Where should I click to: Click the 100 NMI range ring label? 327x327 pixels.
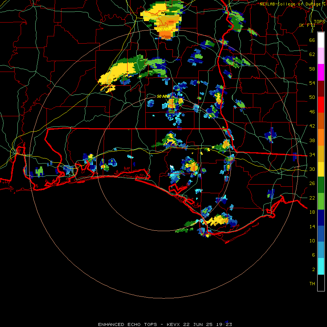(164, 29)
